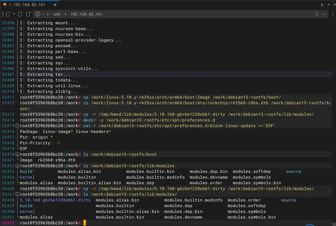Click the small arrow before 192.168.85.161 breadcrumb
Viewport: 336px width, 226px height.
tap(65, 14)
